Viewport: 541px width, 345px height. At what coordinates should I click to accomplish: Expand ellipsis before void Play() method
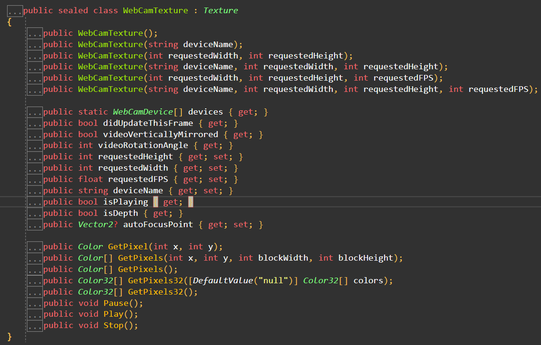(x=35, y=314)
